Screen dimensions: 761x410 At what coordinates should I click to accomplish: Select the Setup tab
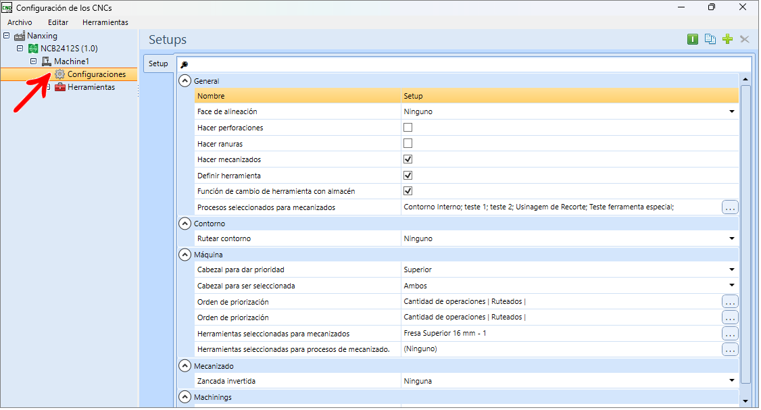(158, 63)
